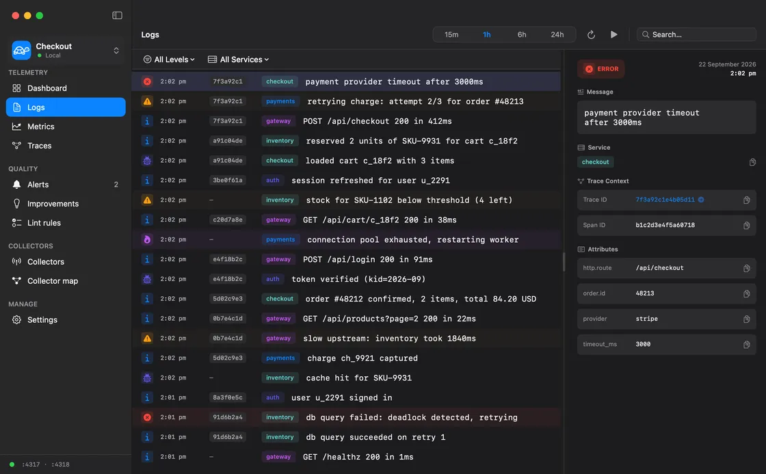Select log 'slow upstream: inventory took 1840ms'

coord(346,338)
